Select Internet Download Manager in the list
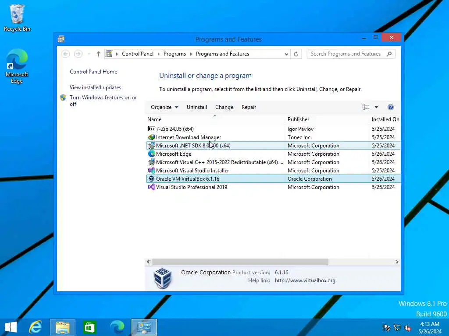Screen dimensions: 449x336 pyautogui.click(x=274, y=137)
